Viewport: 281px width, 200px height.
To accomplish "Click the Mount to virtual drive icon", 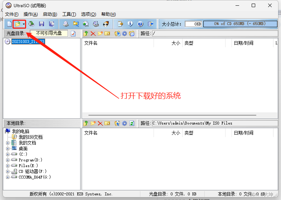I will [x=96, y=24].
